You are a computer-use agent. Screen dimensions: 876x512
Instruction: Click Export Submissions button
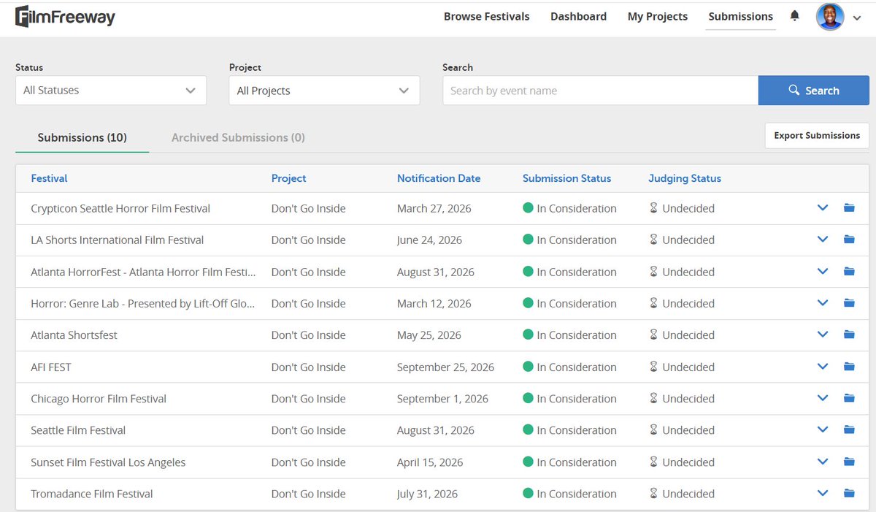(x=817, y=135)
